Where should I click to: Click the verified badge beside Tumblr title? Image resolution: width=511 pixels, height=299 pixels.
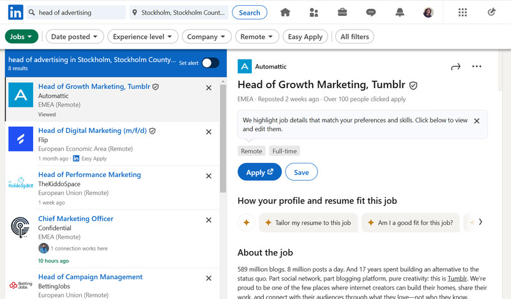tap(413, 86)
